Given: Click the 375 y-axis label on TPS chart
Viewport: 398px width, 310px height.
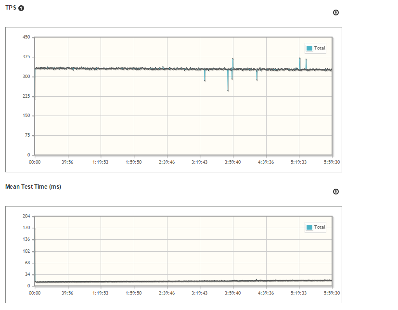Looking at the screenshot, I should [26, 57].
